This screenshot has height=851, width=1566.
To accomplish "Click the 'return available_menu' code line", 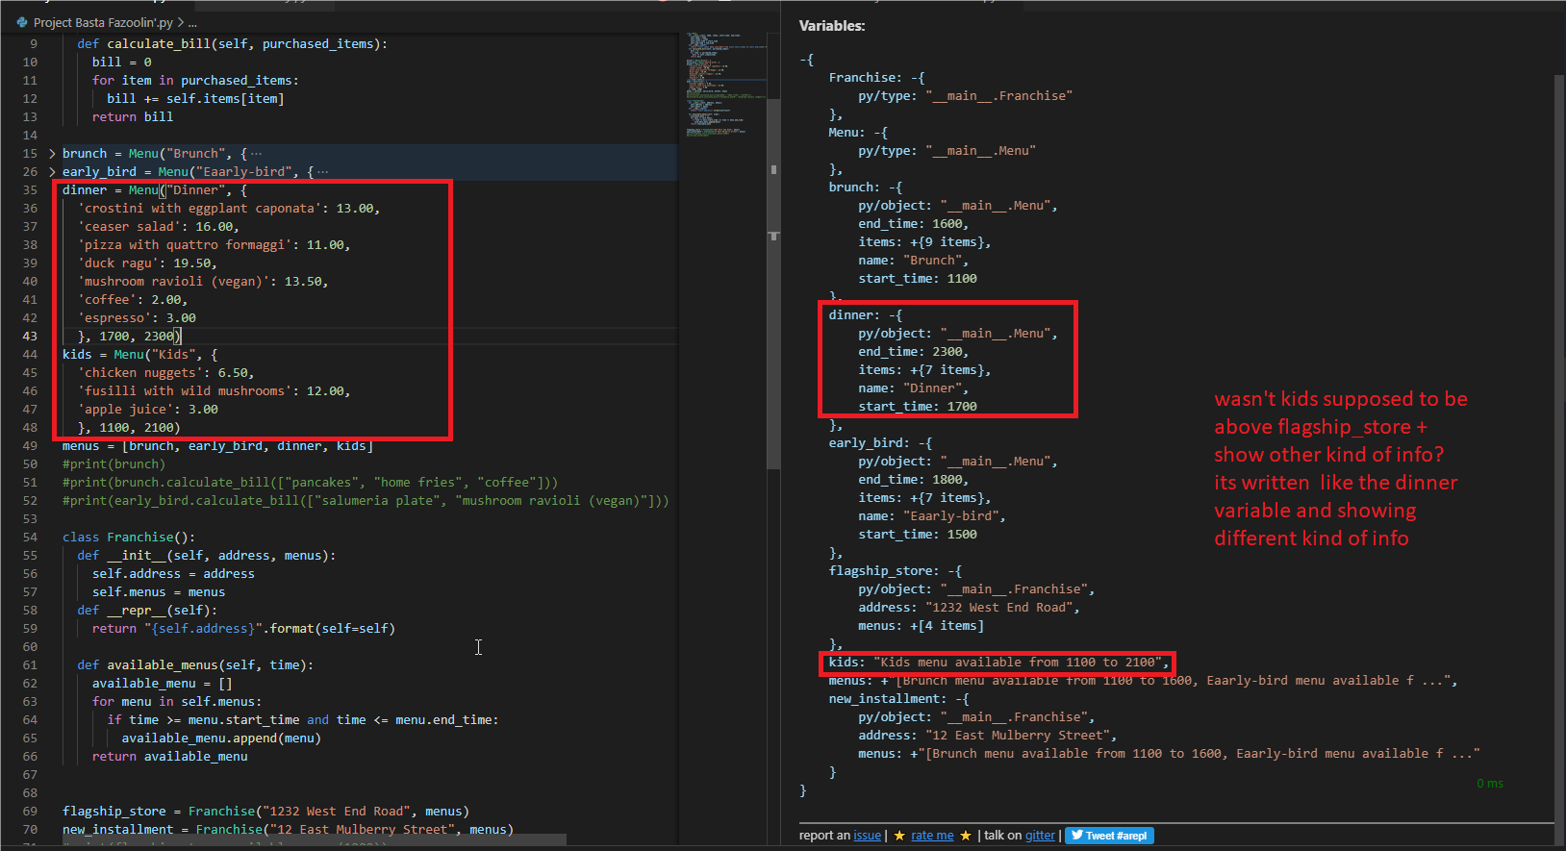I will coord(169,757).
